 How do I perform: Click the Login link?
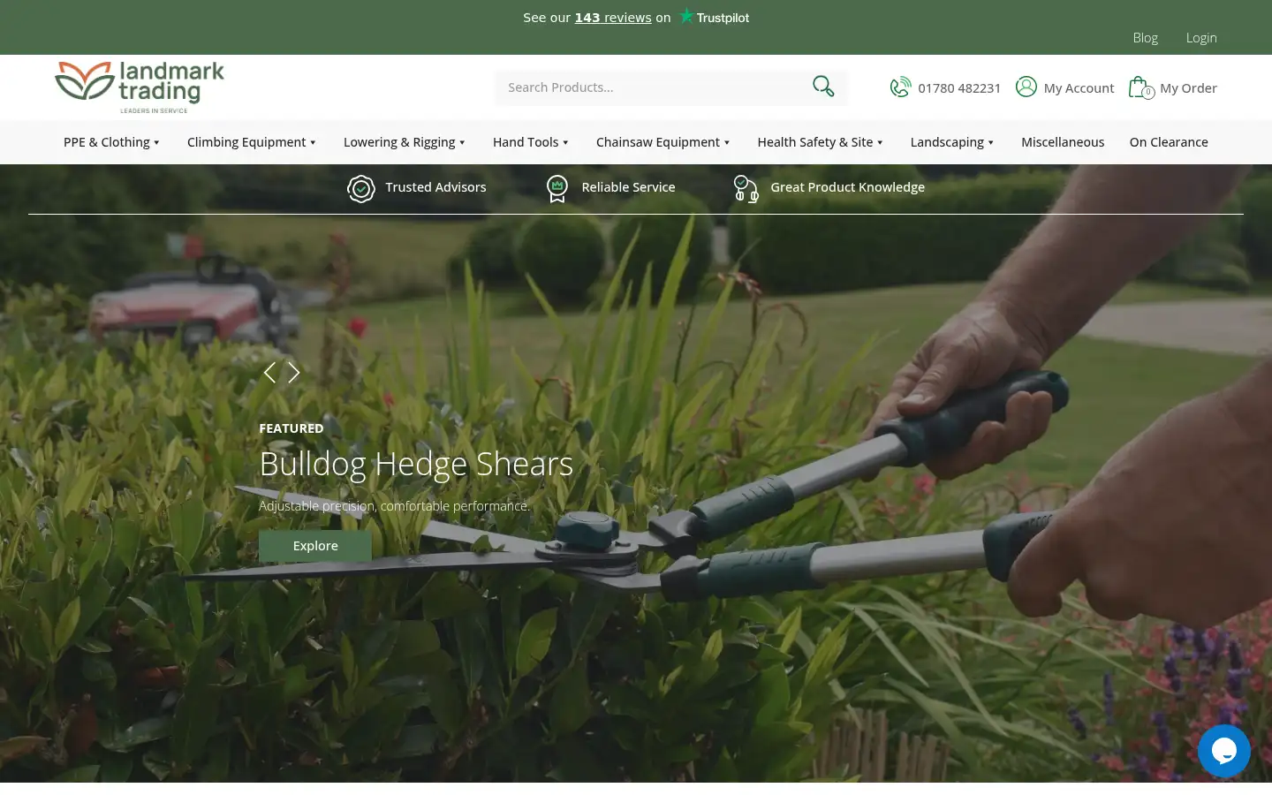(x=1201, y=37)
